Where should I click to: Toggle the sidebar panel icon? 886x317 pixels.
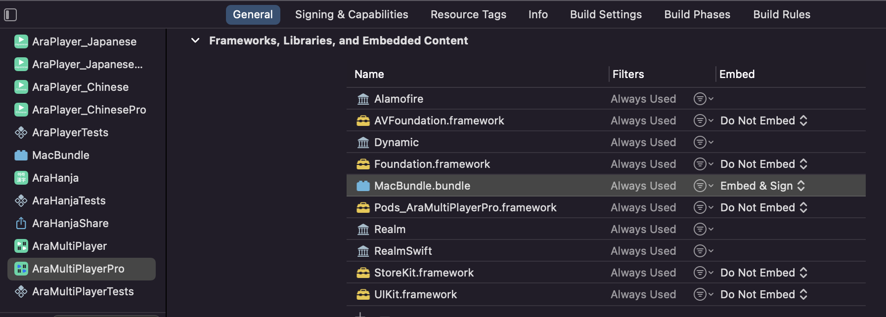[10, 15]
